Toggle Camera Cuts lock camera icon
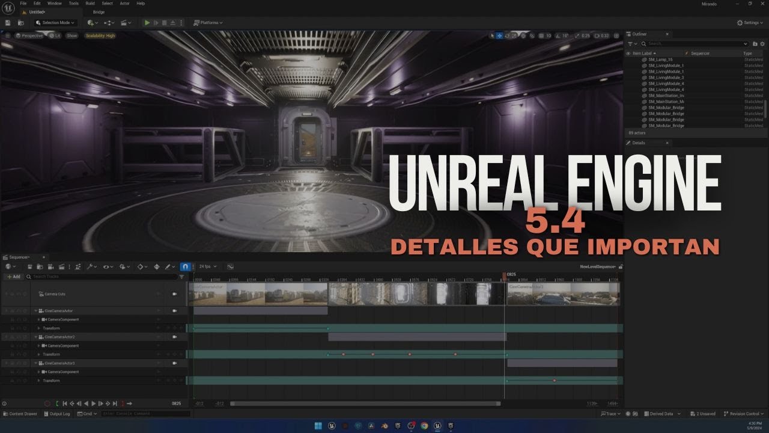The image size is (769, 433). (174, 294)
